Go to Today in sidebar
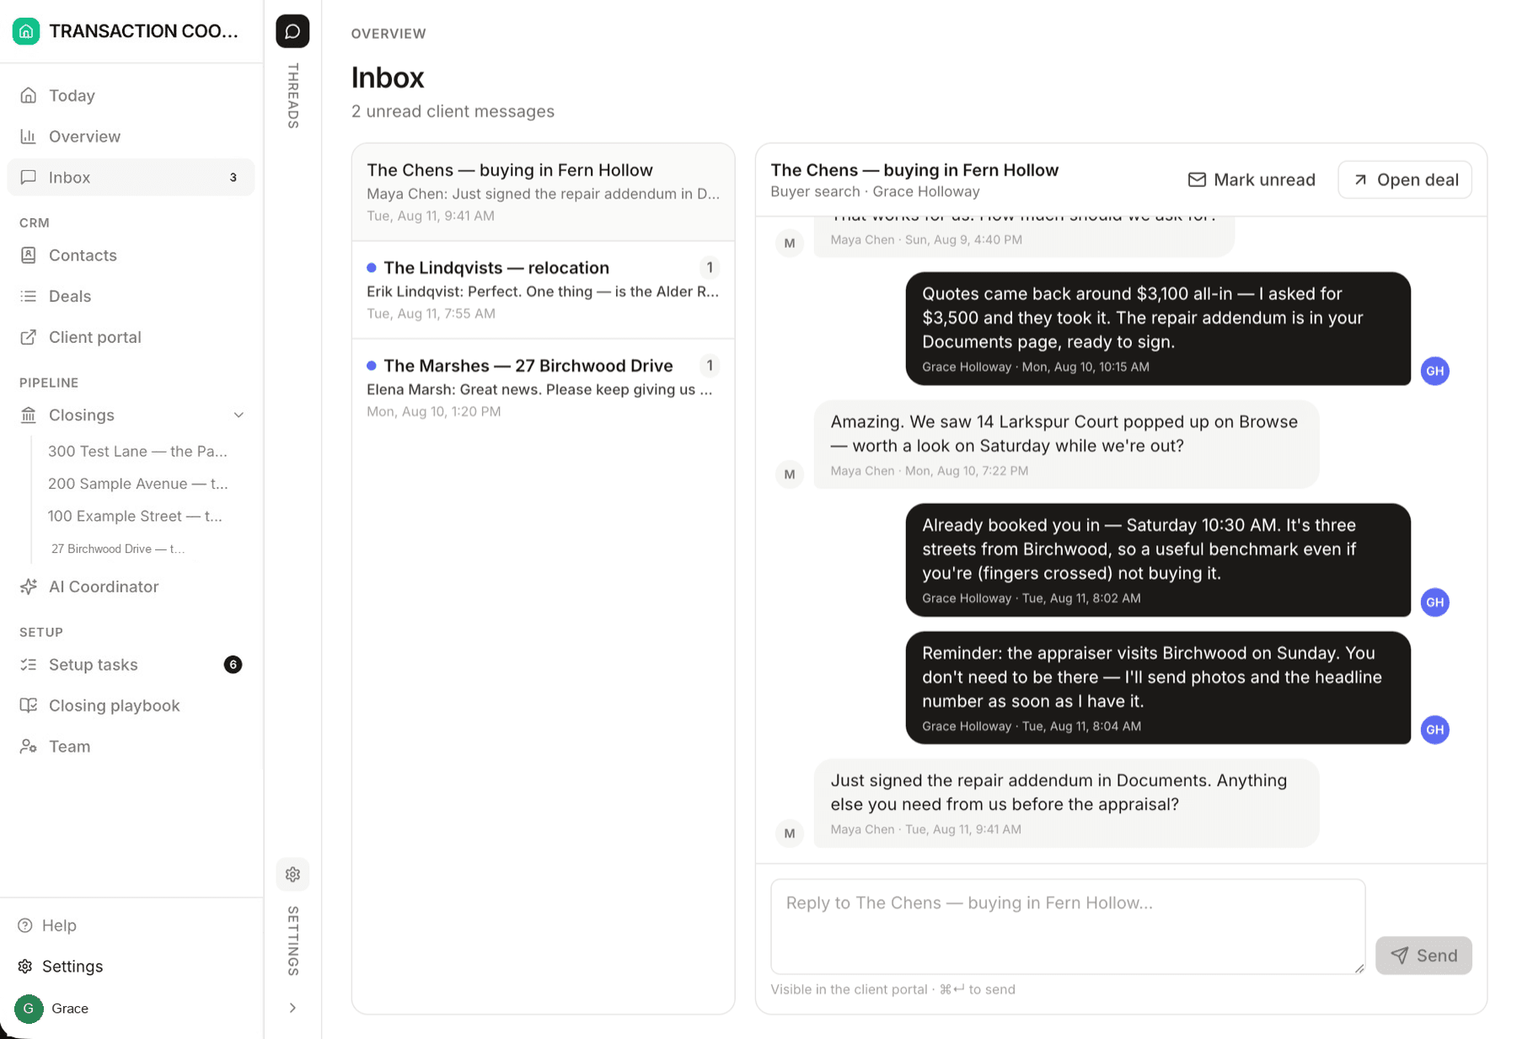Screen dimensions: 1517x1039 [131, 95]
